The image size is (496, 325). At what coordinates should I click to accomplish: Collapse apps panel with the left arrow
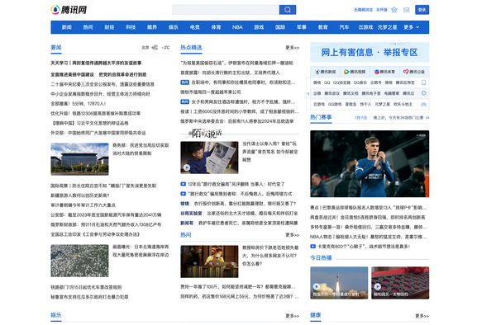pyautogui.click(x=308, y=93)
